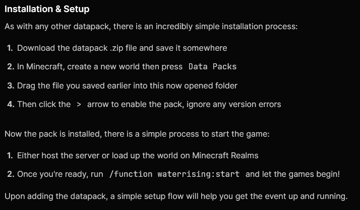This screenshot has width=360, height=210.
Task: Click the /function waterrising:start command
Action: pyautogui.click(x=174, y=174)
